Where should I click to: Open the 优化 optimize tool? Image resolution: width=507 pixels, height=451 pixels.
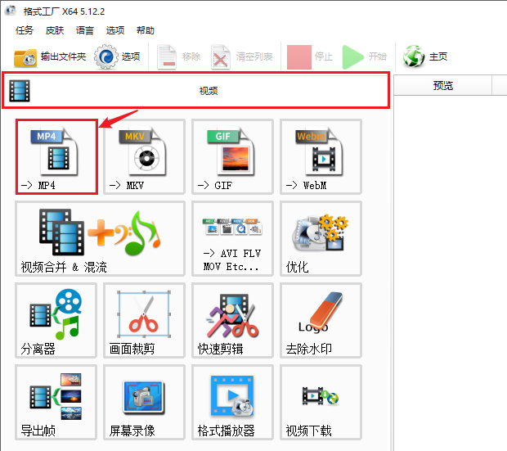(x=321, y=239)
